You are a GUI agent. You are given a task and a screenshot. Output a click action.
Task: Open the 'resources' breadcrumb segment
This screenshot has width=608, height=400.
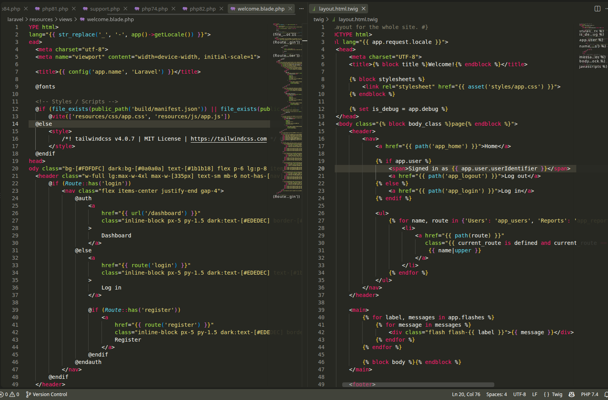pyautogui.click(x=41, y=19)
